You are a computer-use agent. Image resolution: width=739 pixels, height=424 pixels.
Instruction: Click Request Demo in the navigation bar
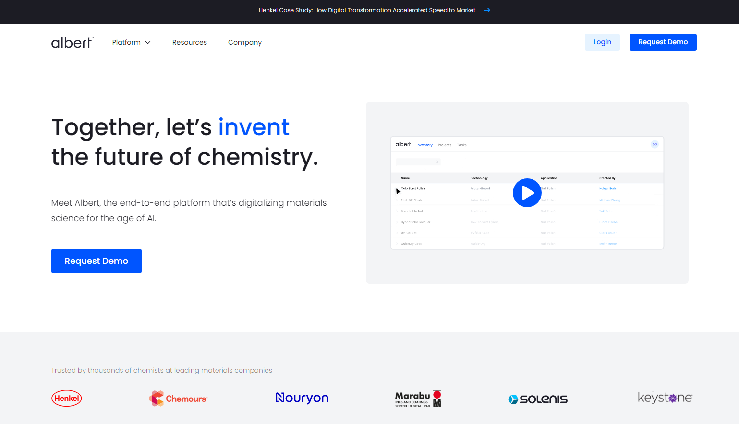[663, 42]
